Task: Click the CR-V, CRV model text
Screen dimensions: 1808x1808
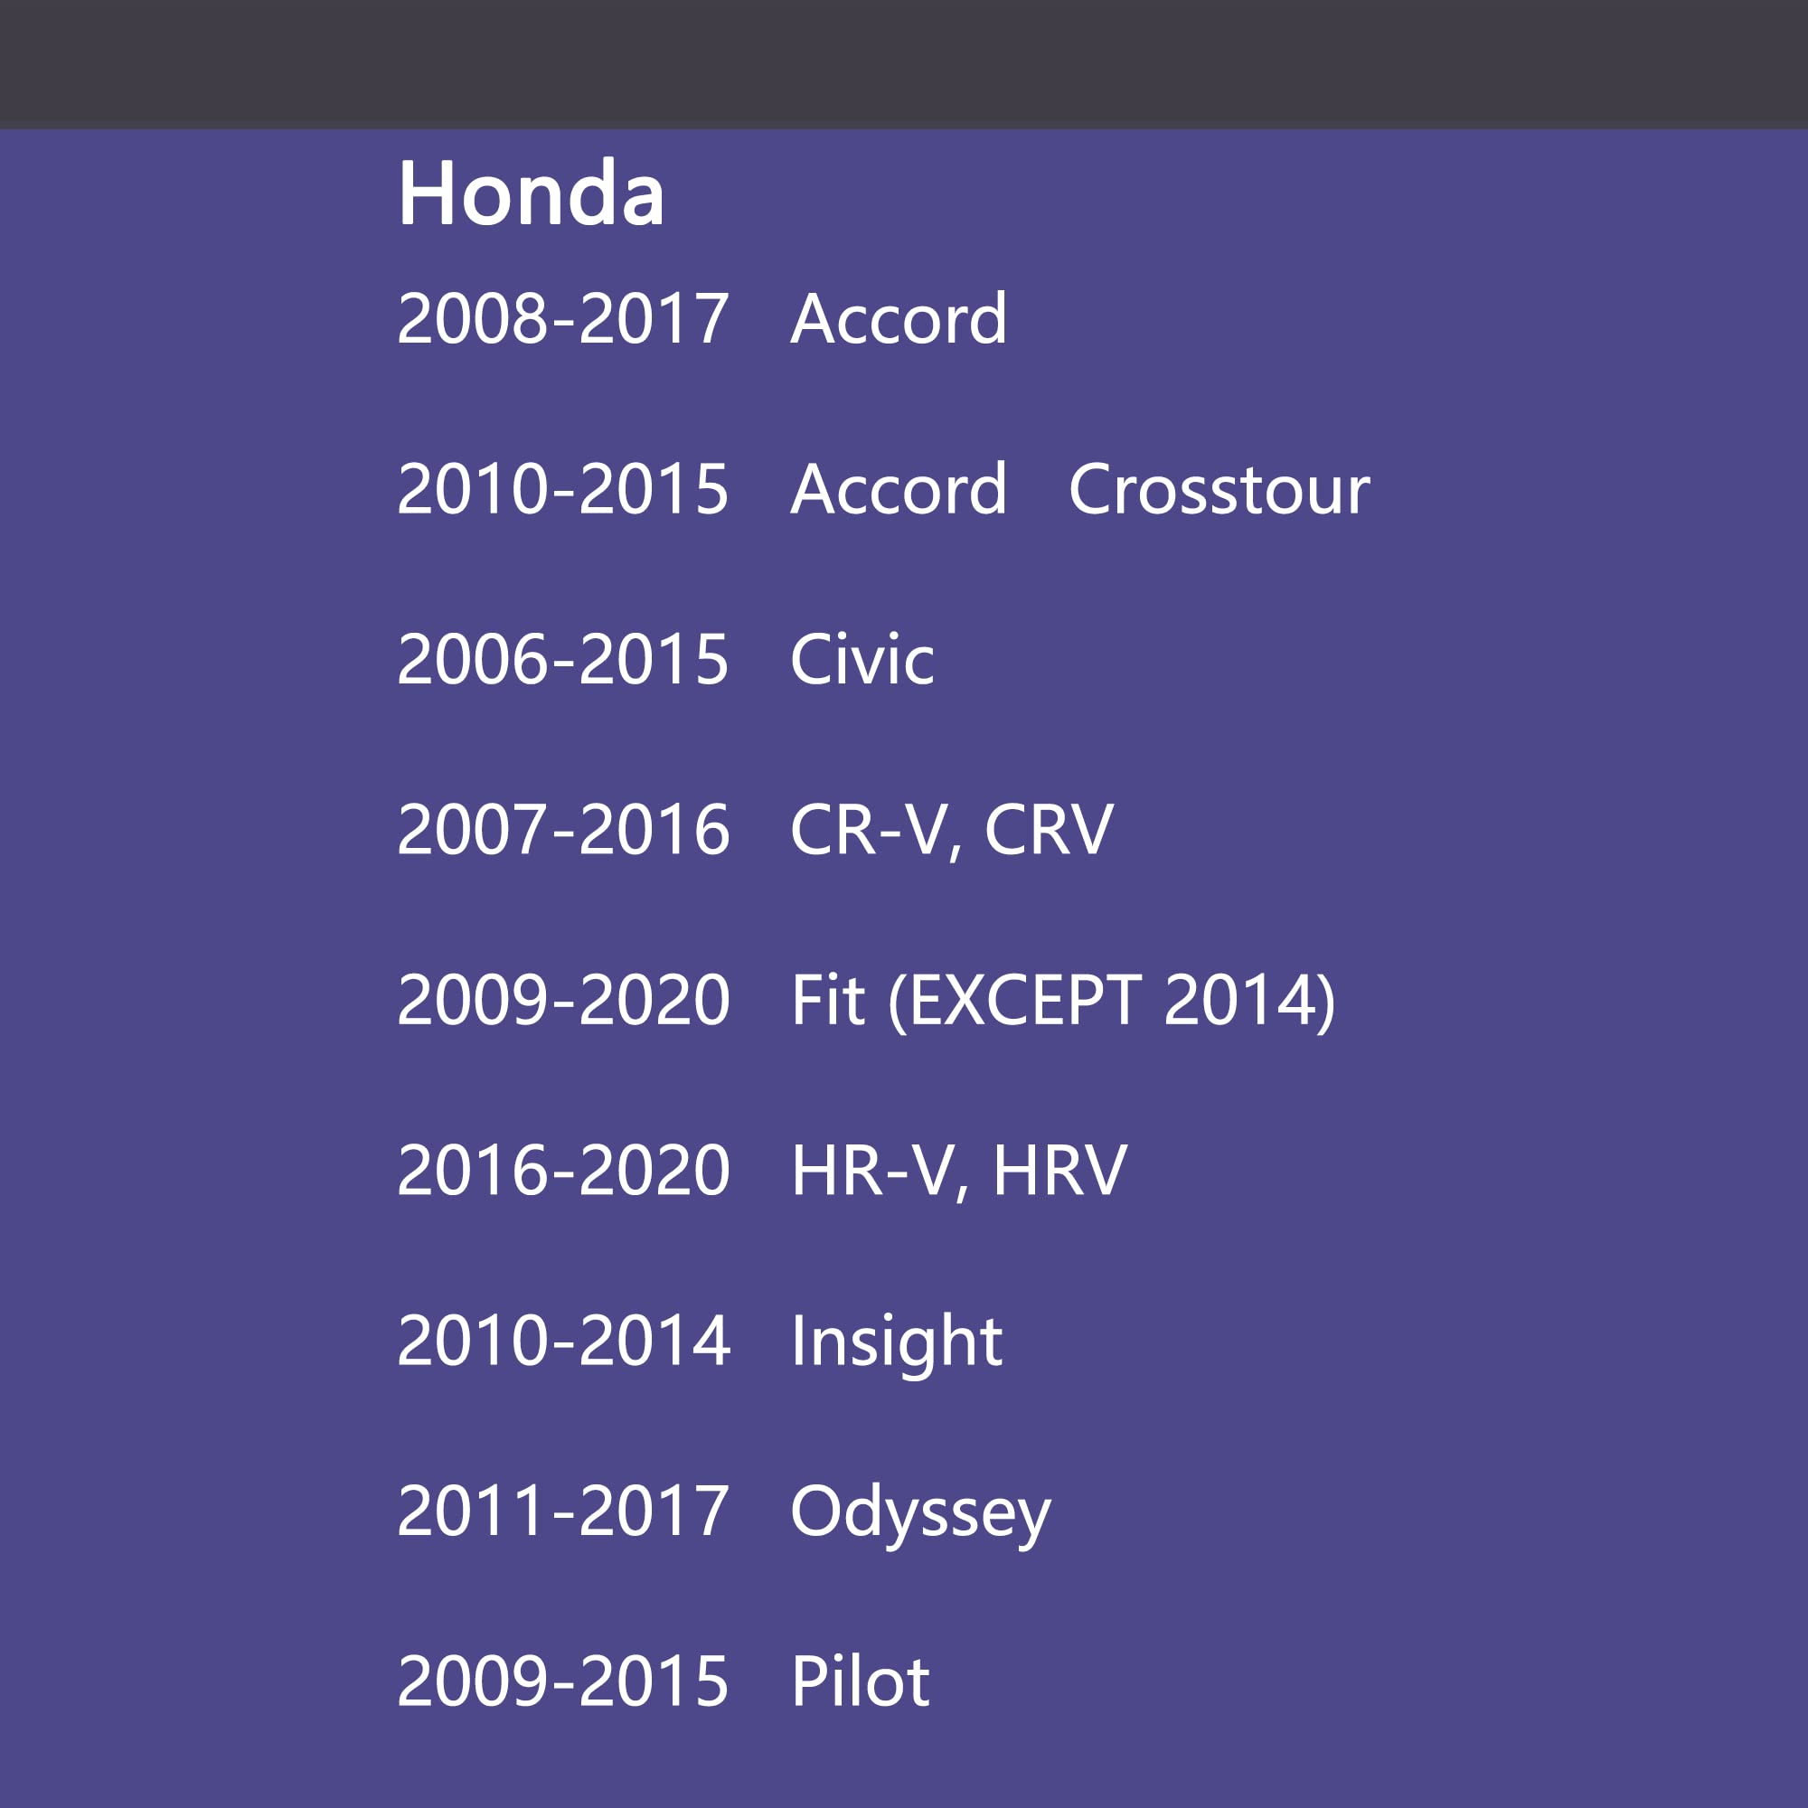Action: point(952,830)
